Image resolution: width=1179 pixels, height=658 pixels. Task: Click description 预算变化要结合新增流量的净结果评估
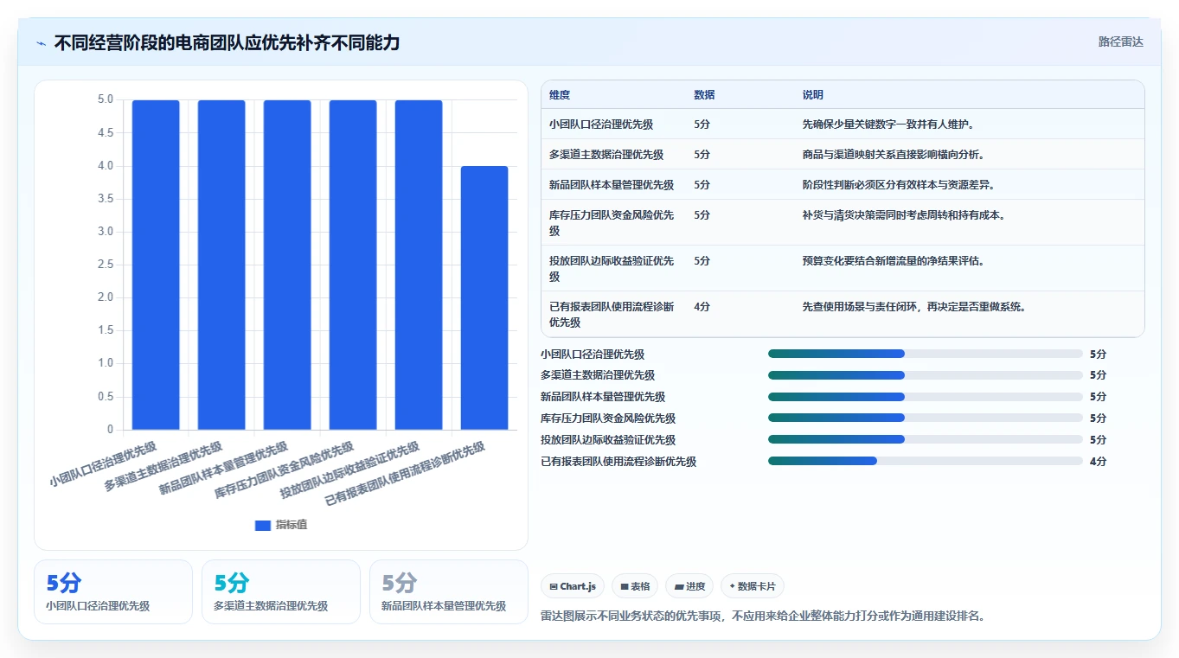click(894, 261)
